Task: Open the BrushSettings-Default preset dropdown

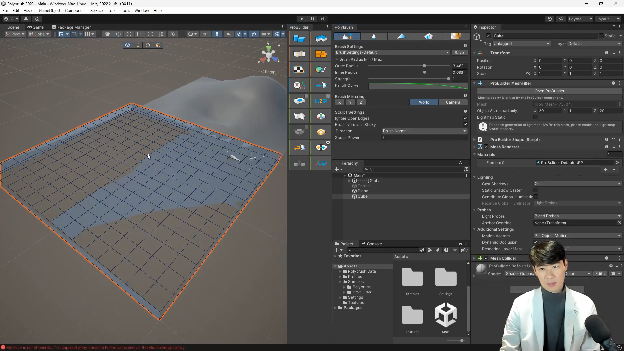Action: click(392, 52)
